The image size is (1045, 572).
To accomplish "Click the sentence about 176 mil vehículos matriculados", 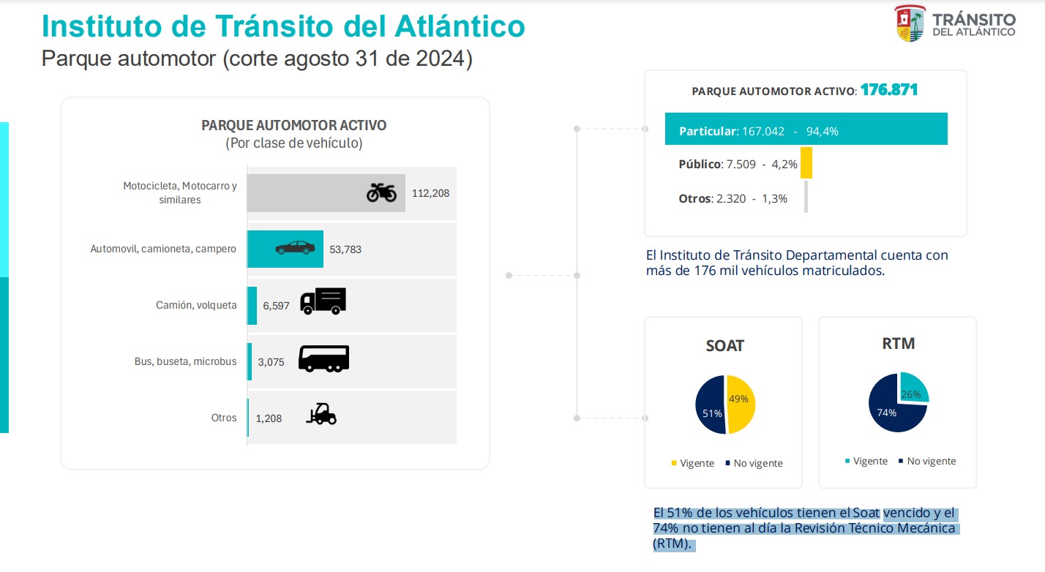I will point(797,263).
